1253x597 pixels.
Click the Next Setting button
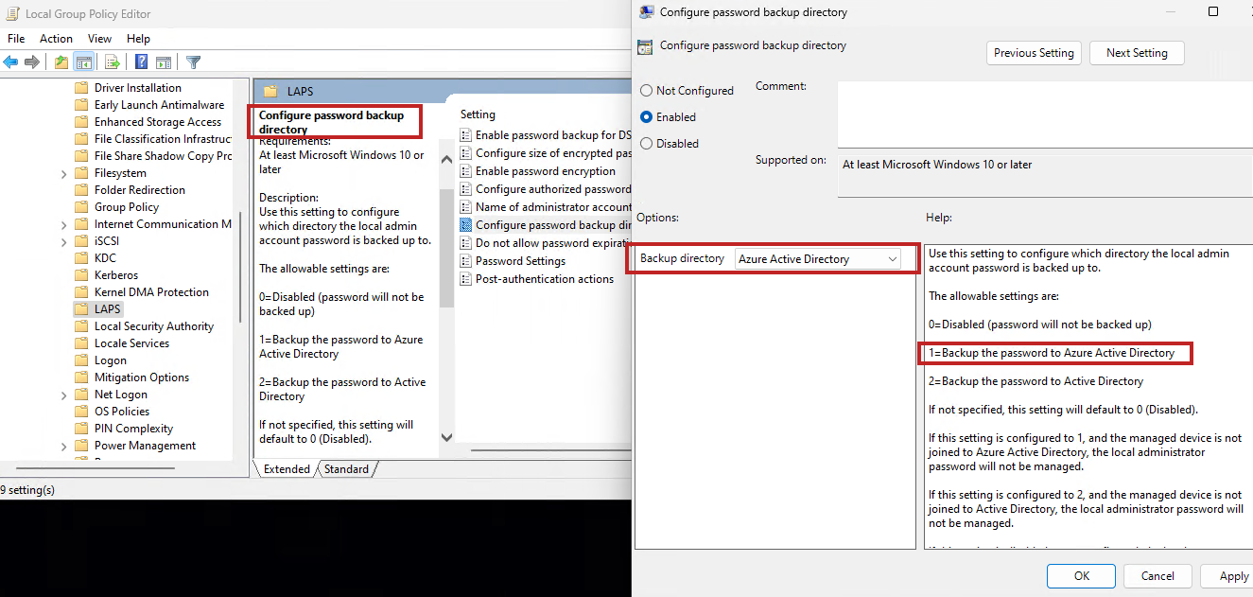coord(1137,53)
